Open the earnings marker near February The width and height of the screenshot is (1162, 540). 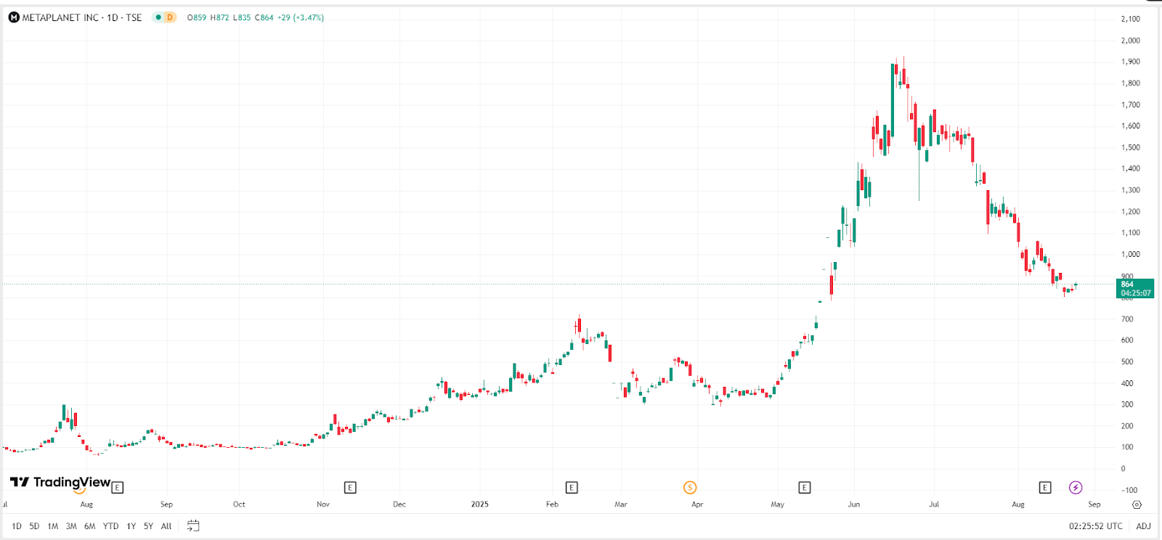[572, 488]
